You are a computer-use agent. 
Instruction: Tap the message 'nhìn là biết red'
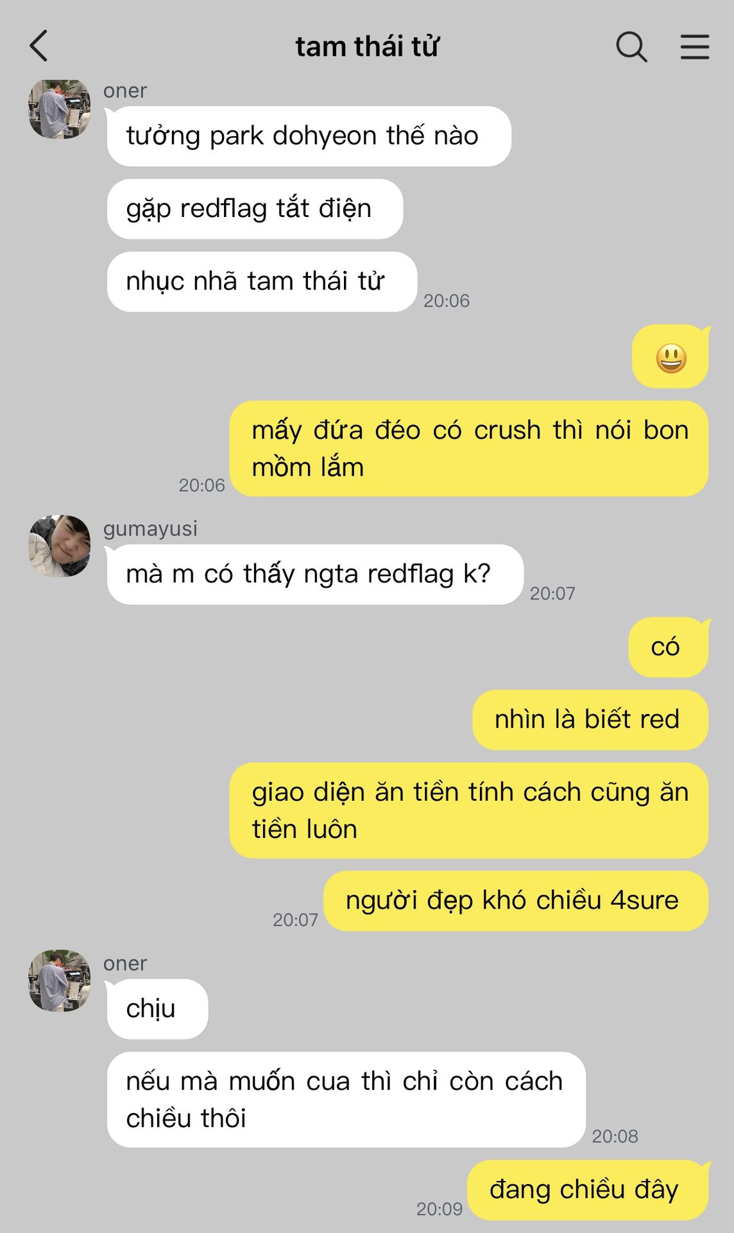click(x=590, y=719)
